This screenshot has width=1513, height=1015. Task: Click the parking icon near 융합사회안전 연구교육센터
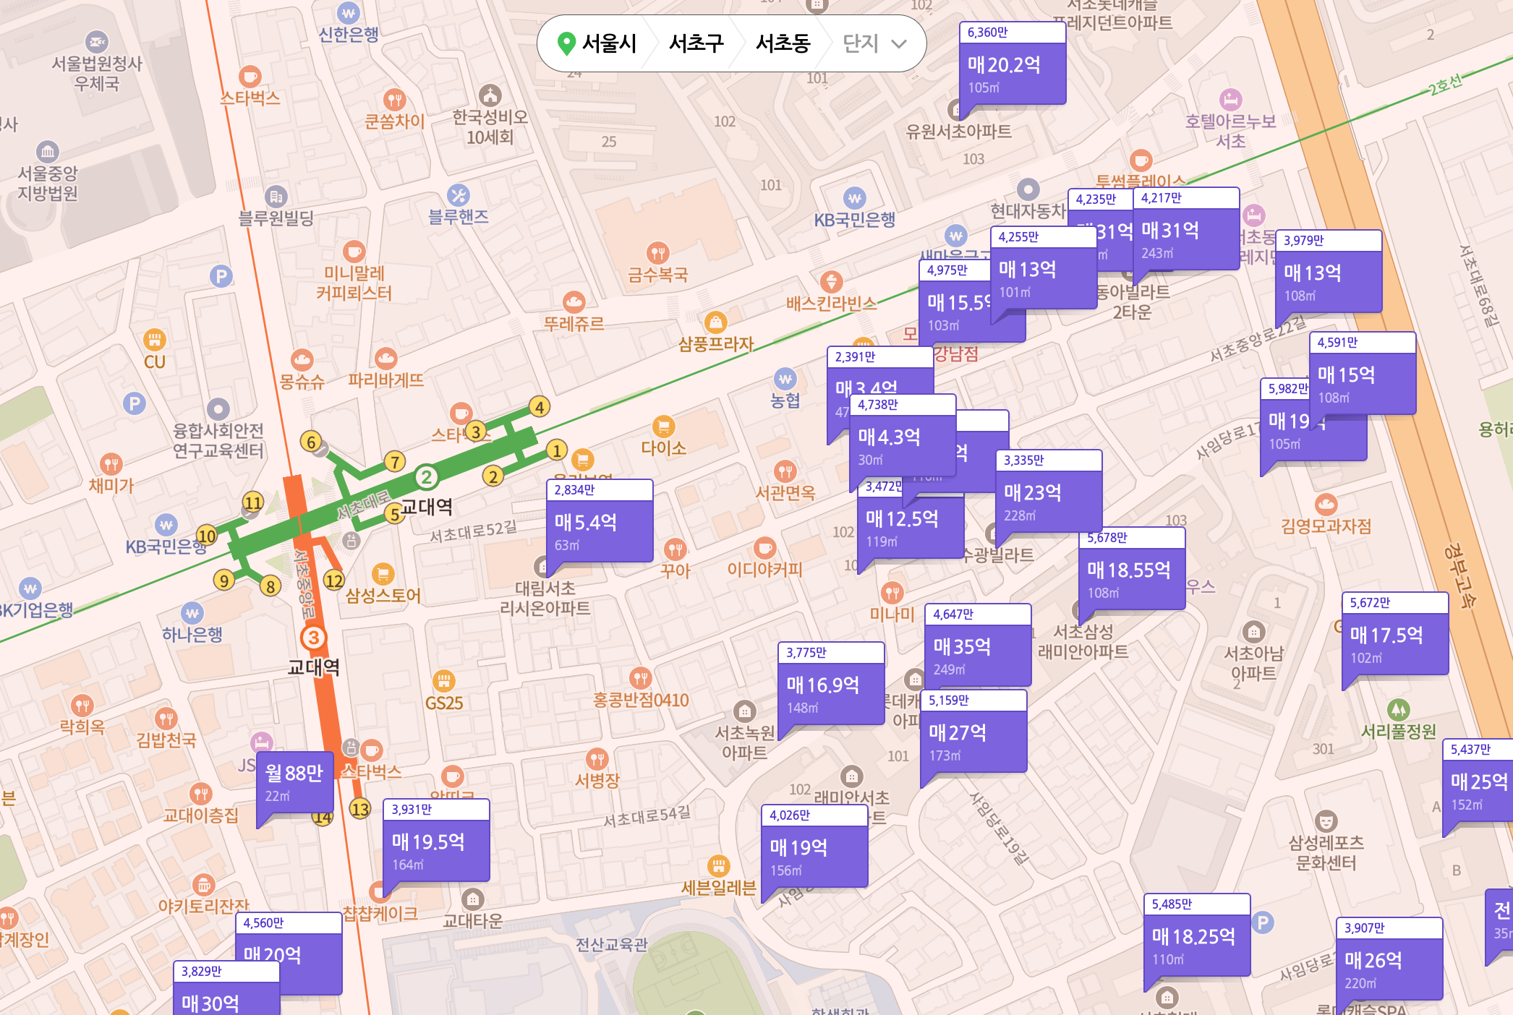(135, 403)
